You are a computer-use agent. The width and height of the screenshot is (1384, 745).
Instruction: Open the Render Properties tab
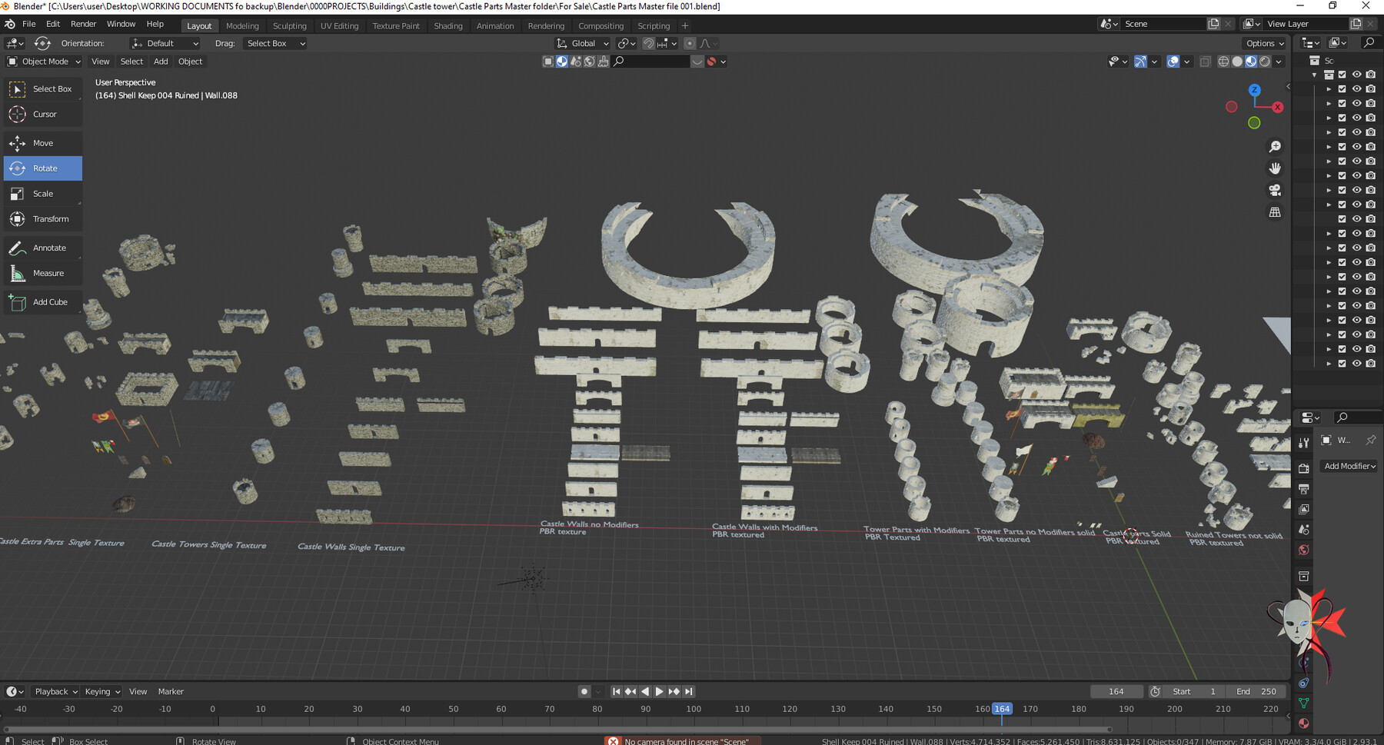(1303, 467)
